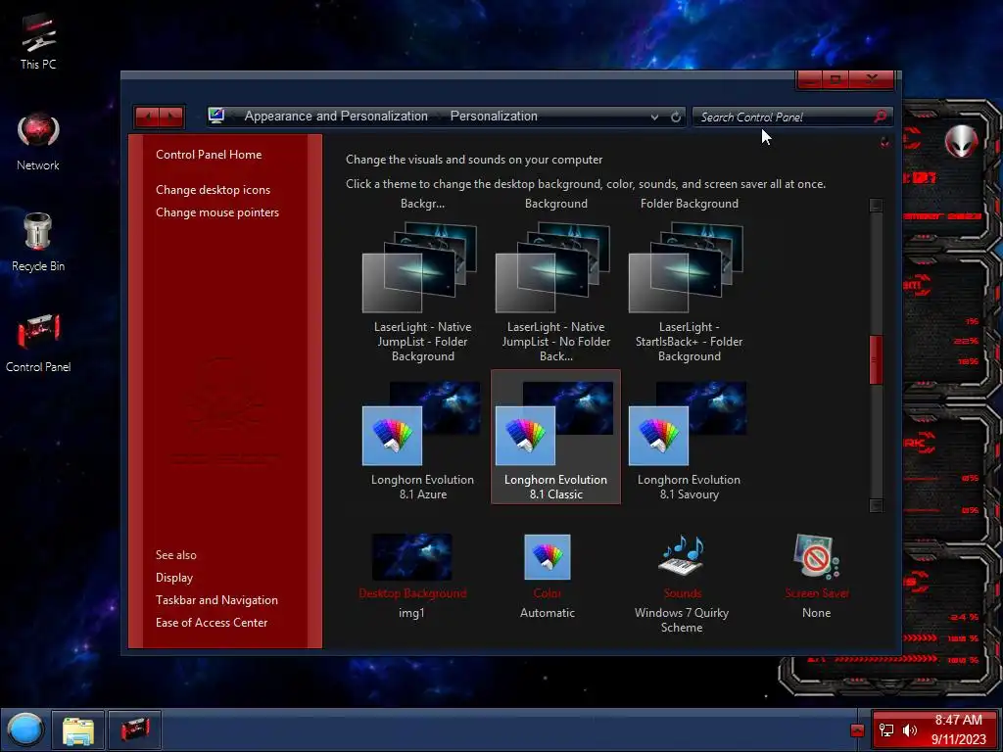Go forward with the right navigation arrow

tap(171, 117)
